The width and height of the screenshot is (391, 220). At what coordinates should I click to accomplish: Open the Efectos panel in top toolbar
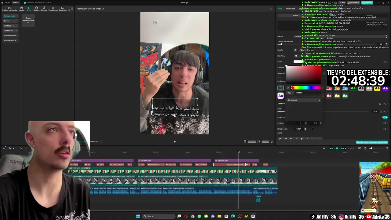coord(44,9)
